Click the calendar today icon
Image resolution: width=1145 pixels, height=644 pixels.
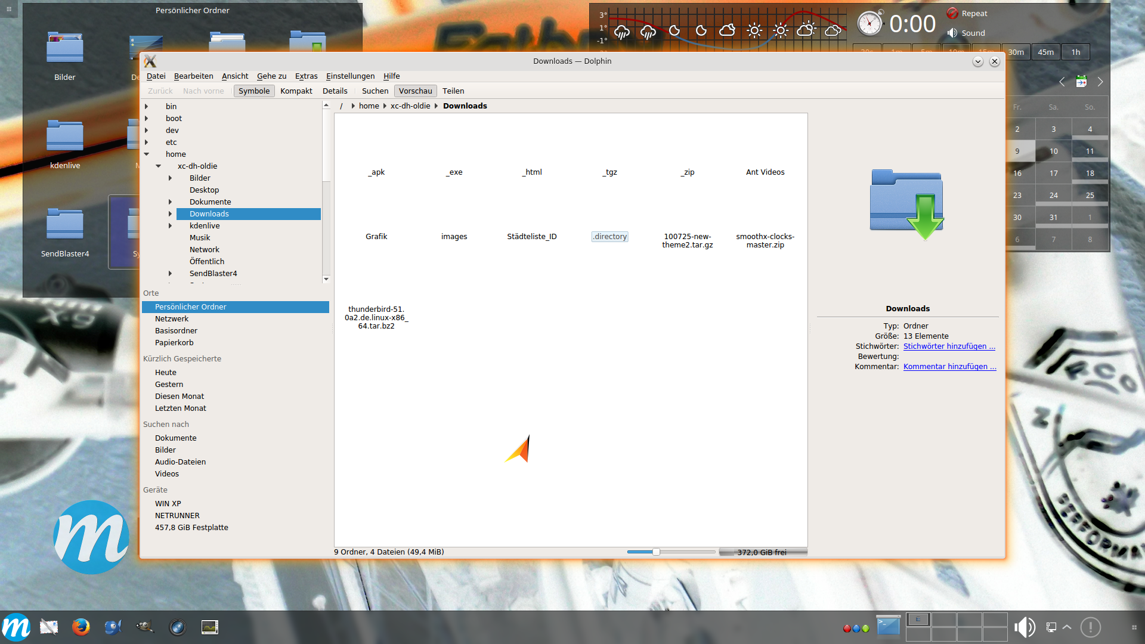tap(1081, 82)
